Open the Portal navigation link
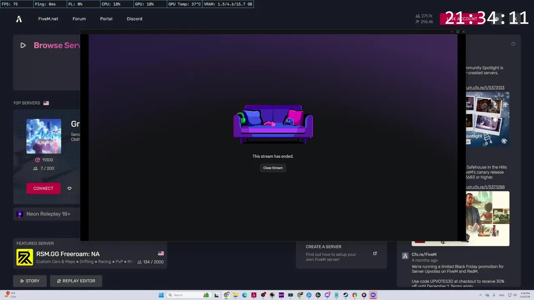 [106, 19]
